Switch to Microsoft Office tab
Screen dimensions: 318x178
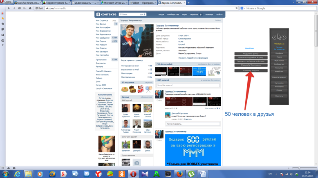coord(114,3)
